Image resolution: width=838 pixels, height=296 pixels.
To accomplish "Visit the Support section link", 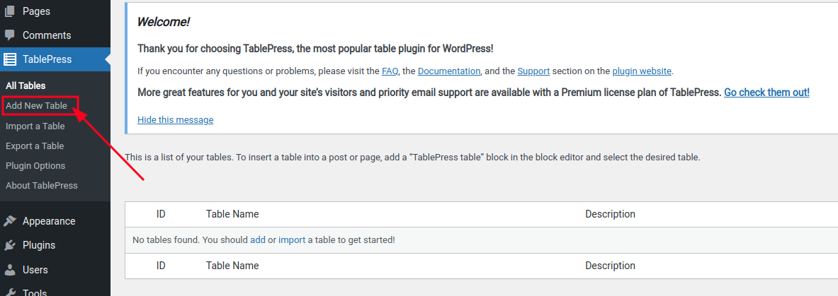I will pyautogui.click(x=533, y=71).
